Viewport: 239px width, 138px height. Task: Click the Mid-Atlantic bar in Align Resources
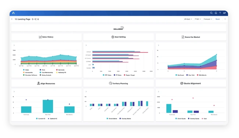(69, 109)
